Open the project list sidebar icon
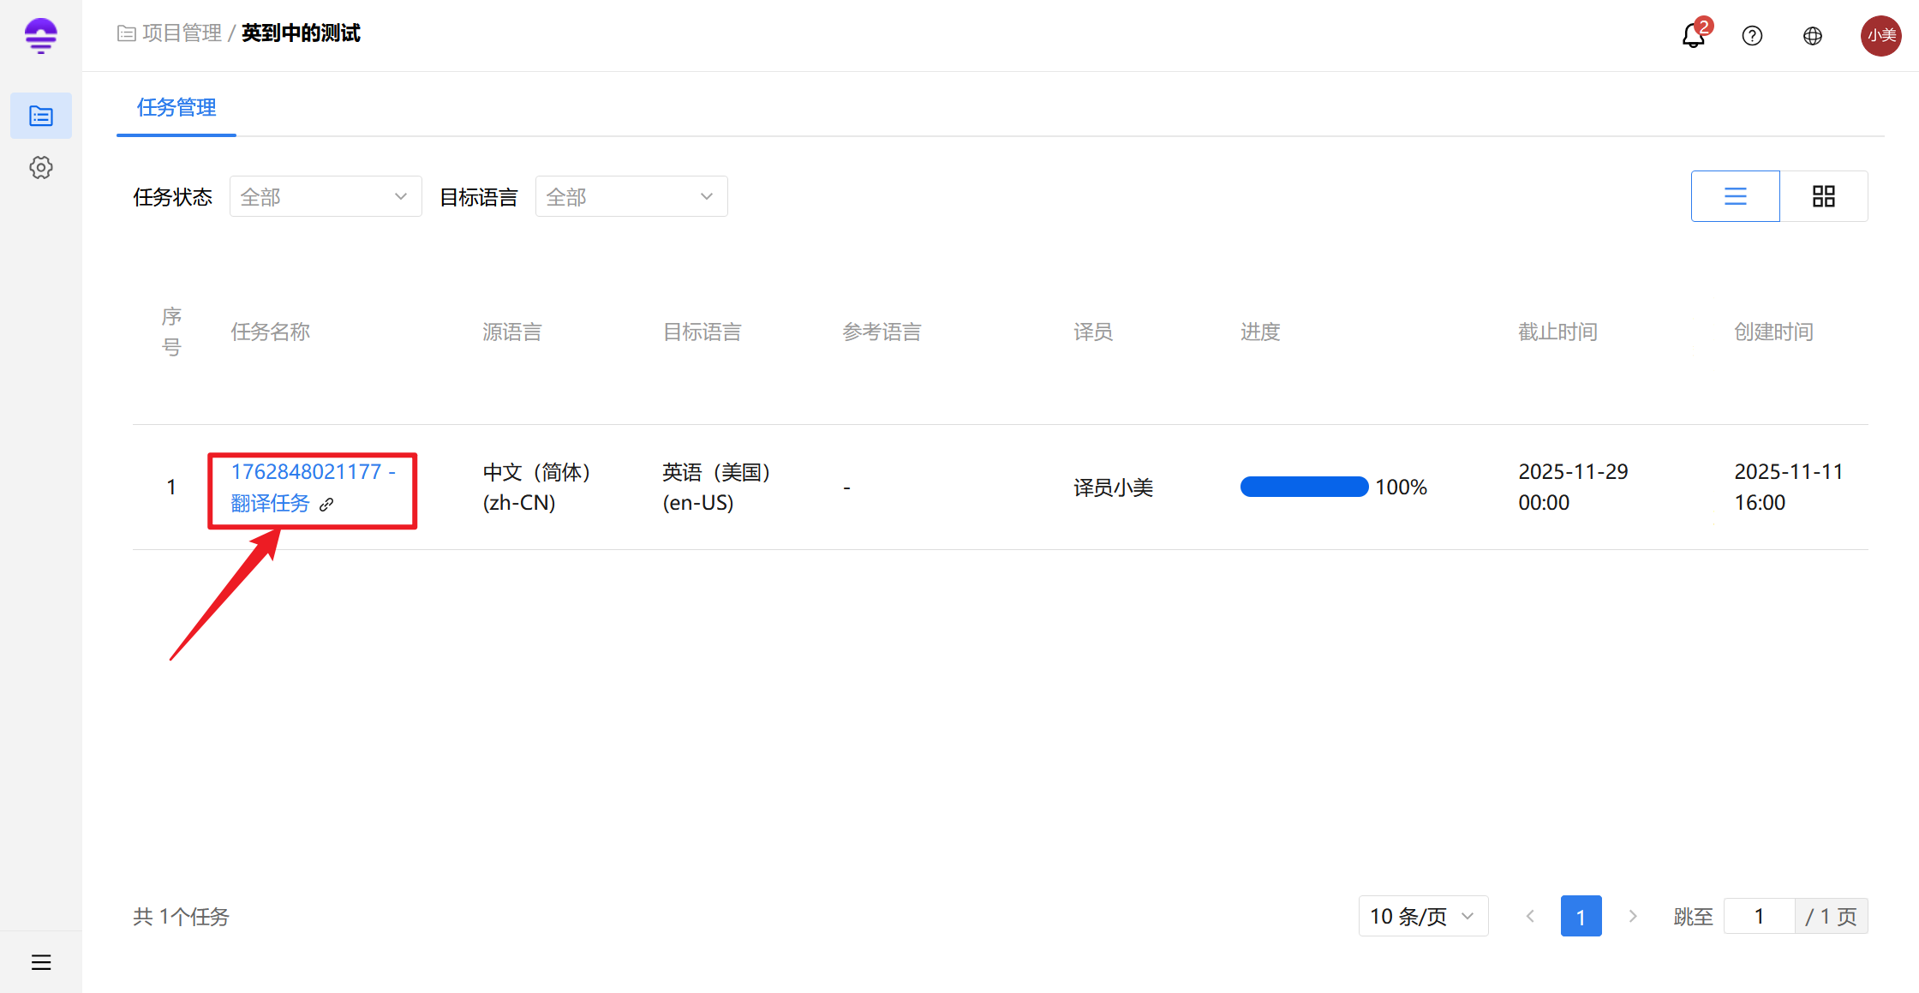The width and height of the screenshot is (1919, 993). pyautogui.click(x=40, y=116)
